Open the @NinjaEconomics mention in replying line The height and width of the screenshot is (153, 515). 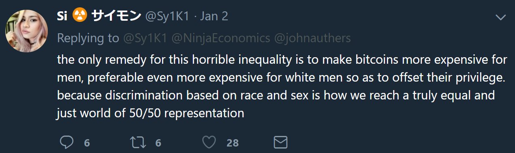(221, 38)
